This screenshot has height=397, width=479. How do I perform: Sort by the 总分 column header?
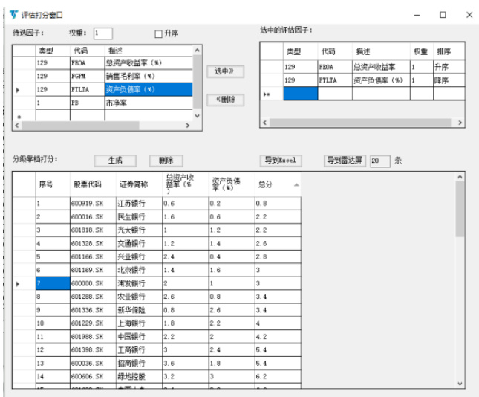point(266,184)
